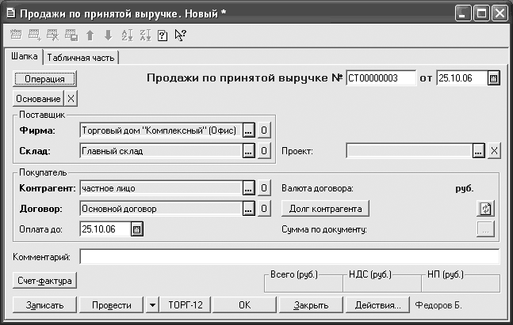513x325 pixels.
Task: Open the Фирма selection list
Action: tap(248, 130)
